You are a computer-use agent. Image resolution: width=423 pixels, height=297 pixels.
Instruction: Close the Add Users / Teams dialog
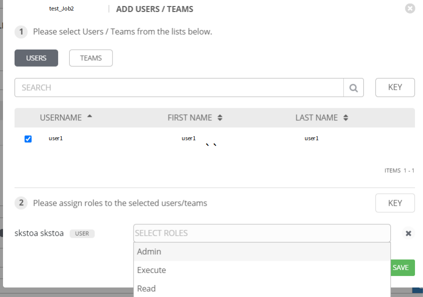point(410,9)
